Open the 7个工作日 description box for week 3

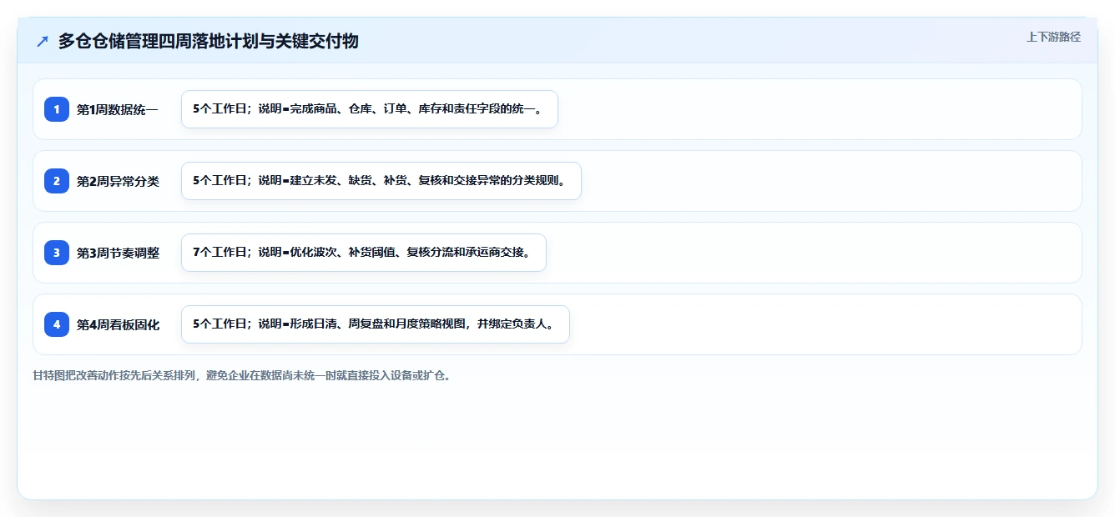[363, 253]
